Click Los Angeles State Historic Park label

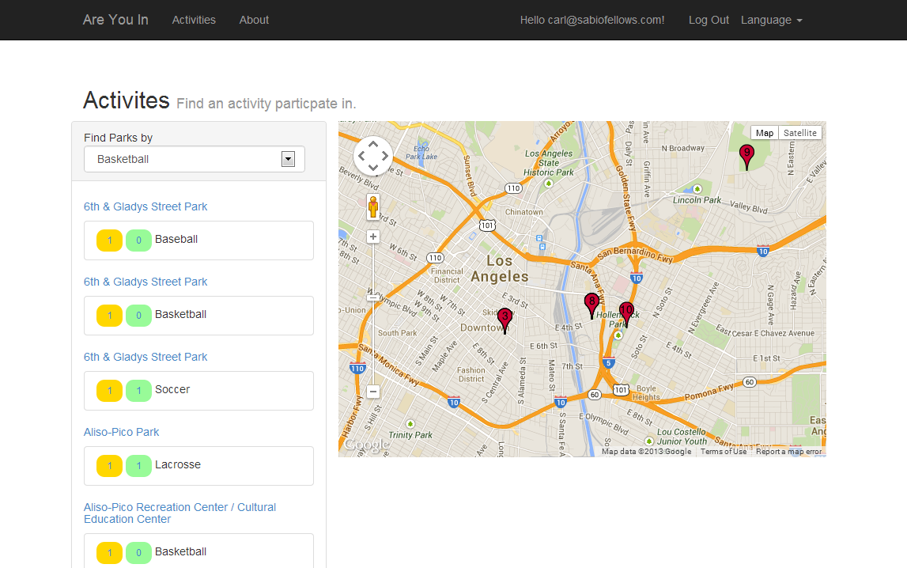[548, 163]
